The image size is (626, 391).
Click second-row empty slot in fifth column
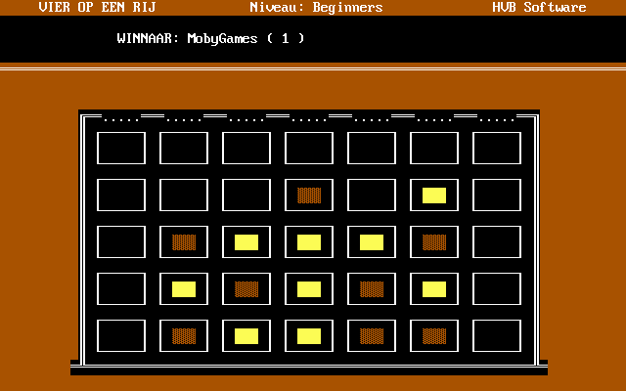click(x=372, y=195)
